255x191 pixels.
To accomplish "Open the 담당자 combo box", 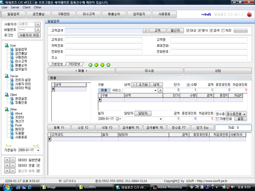I will pyautogui.click(x=161, y=119).
